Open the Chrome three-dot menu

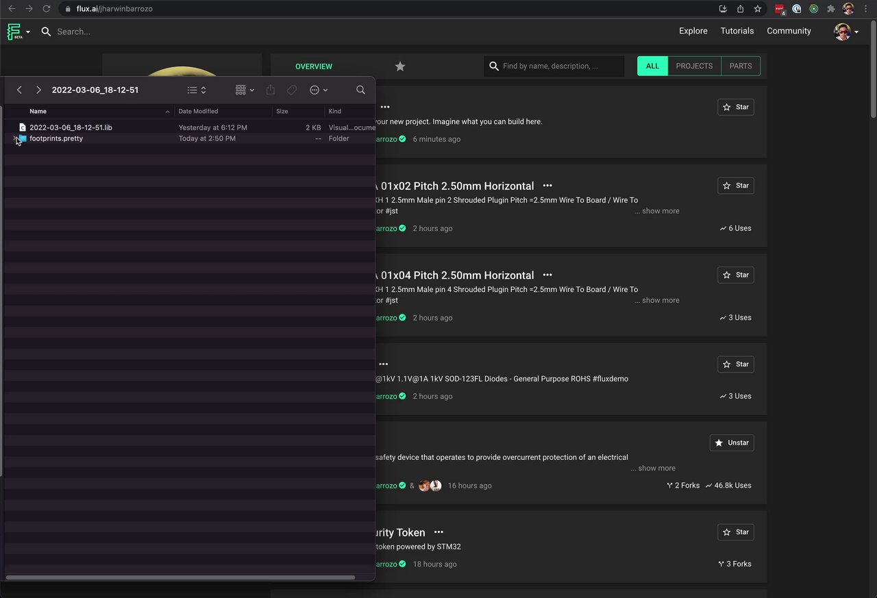[x=867, y=9]
